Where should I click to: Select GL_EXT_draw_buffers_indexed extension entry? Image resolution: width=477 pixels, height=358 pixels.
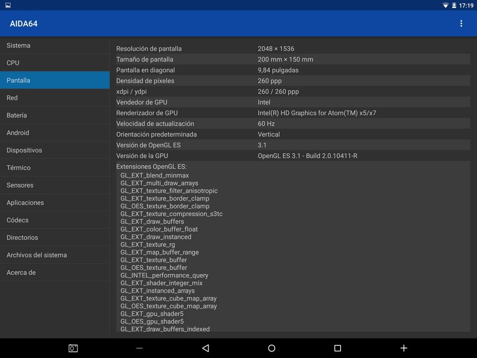point(165,329)
